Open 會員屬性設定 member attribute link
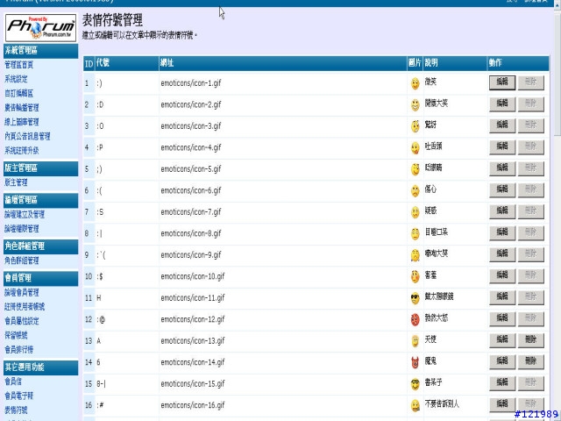The width and height of the screenshot is (561, 421). click(x=22, y=321)
